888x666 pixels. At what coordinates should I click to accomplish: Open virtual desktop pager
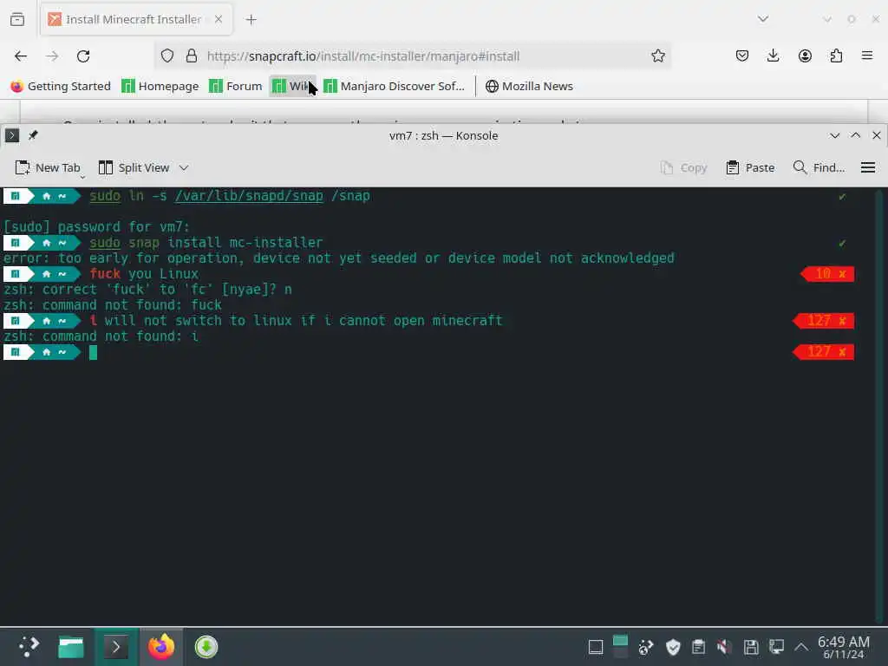620,647
